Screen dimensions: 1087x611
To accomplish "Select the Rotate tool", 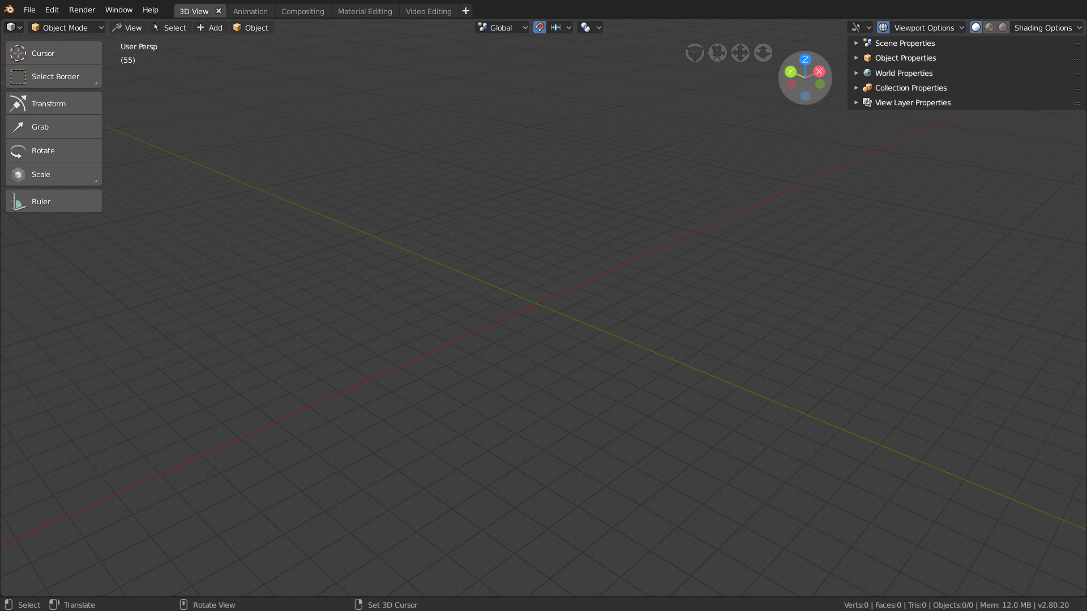I will [x=53, y=150].
